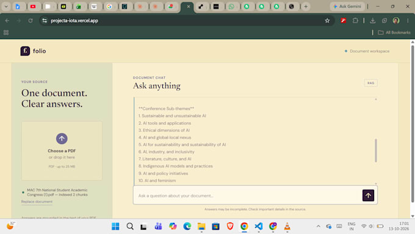
Task: Open Teams from taskbar
Action: click(x=158, y=226)
